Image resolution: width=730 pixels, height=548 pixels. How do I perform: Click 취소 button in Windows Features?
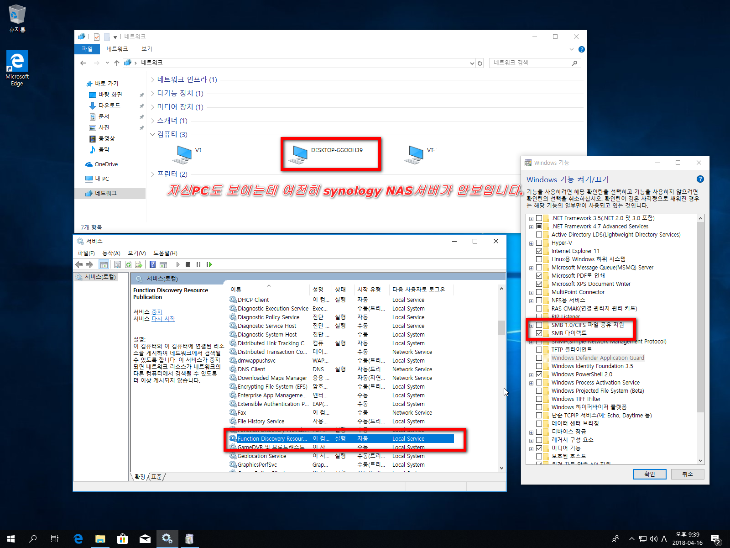pyautogui.click(x=688, y=474)
